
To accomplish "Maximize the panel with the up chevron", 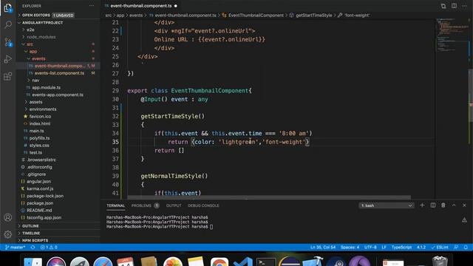I will click(454, 205).
